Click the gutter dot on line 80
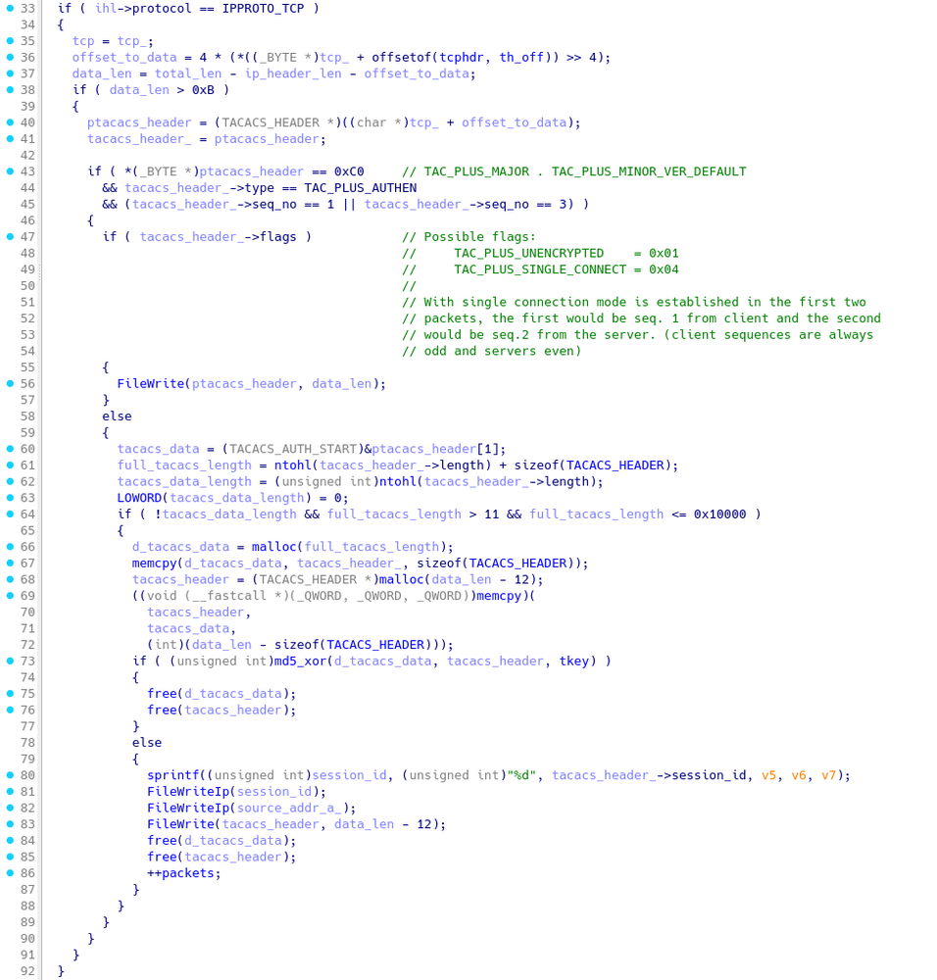This screenshot has width=937, height=980. [x=8, y=774]
